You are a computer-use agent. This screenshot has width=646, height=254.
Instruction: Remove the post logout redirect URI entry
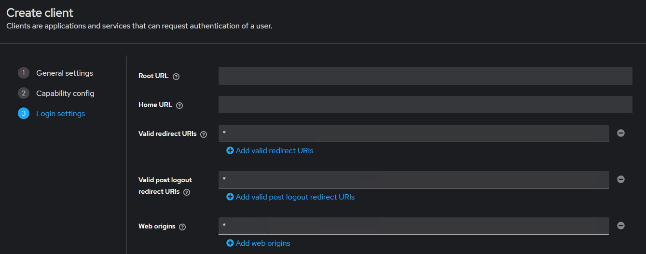click(x=621, y=179)
